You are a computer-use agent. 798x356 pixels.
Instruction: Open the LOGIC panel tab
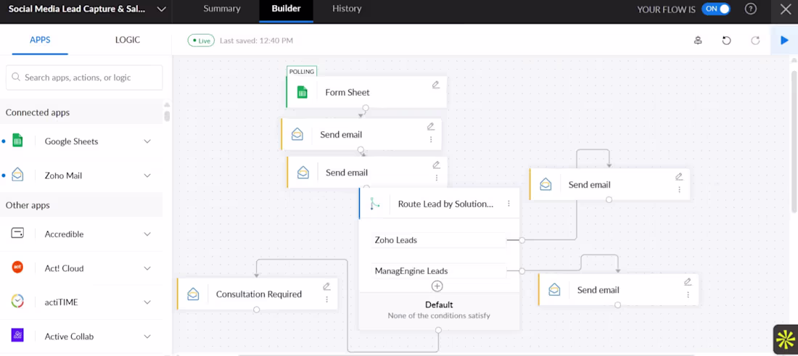[x=127, y=40]
